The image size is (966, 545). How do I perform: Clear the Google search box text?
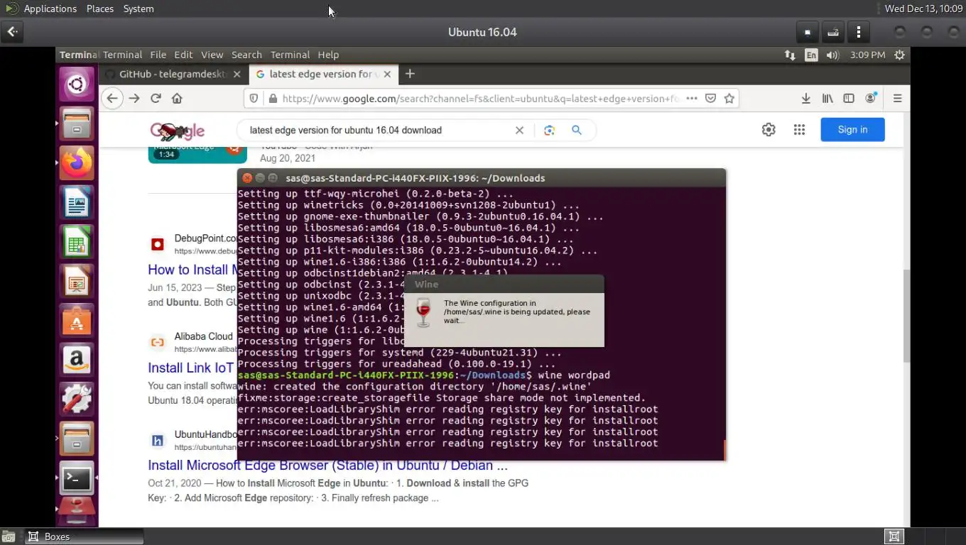click(x=519, y=130)
